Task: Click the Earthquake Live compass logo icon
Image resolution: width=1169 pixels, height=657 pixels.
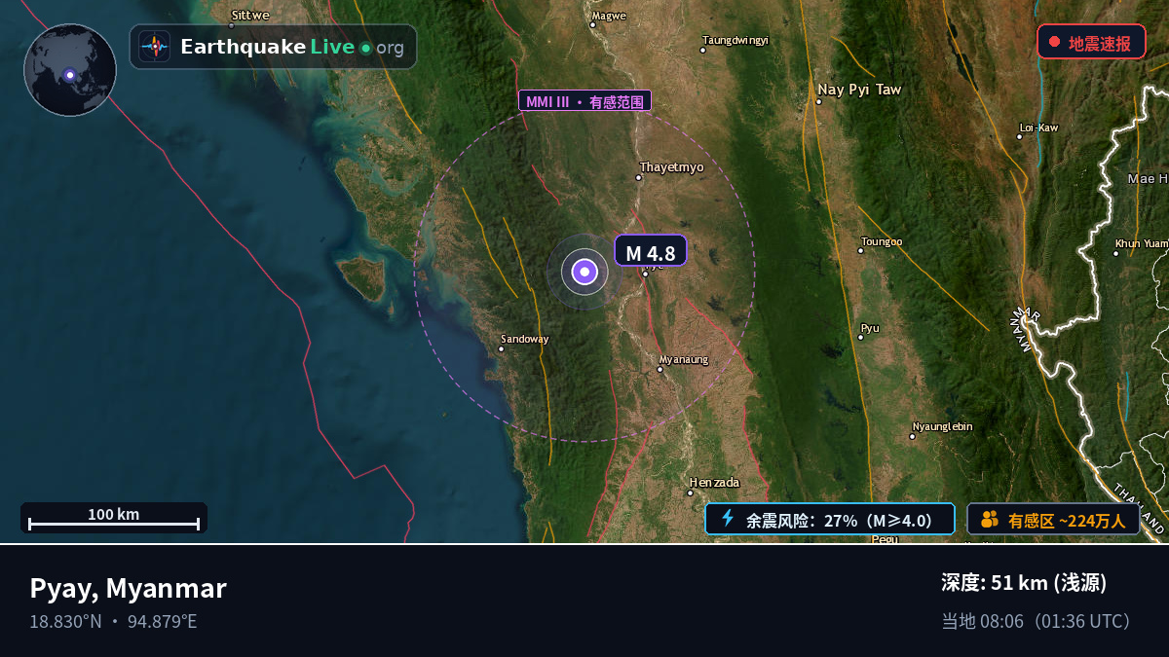Action: coord(154,47)
